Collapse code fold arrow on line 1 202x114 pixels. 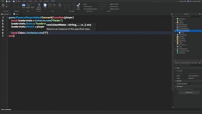(7, 17)
